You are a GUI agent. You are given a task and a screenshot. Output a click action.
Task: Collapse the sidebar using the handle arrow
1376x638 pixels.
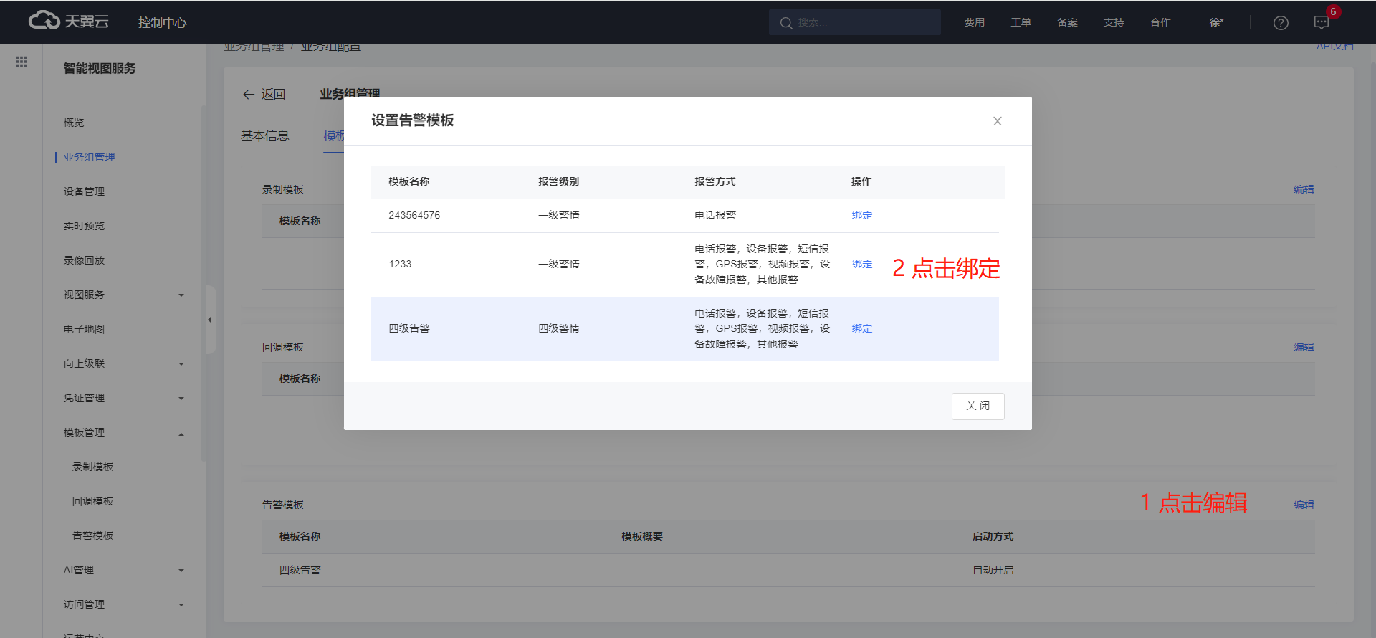pyautogui.click(x=209, y=320)
